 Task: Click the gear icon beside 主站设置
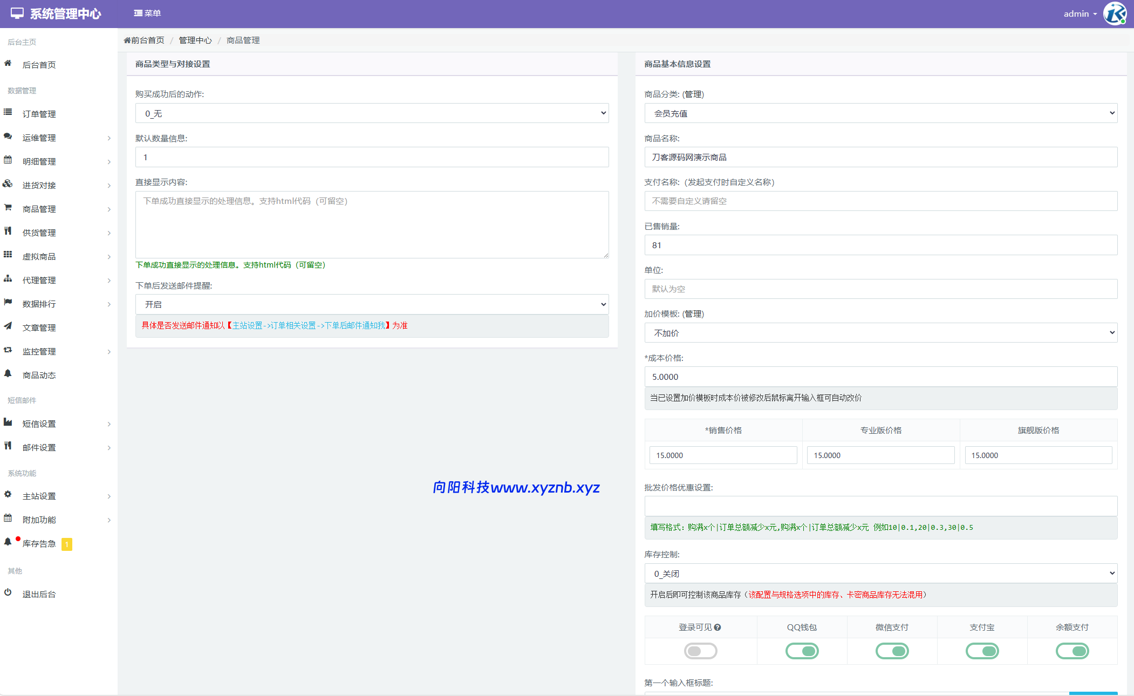tap(8, 495)
